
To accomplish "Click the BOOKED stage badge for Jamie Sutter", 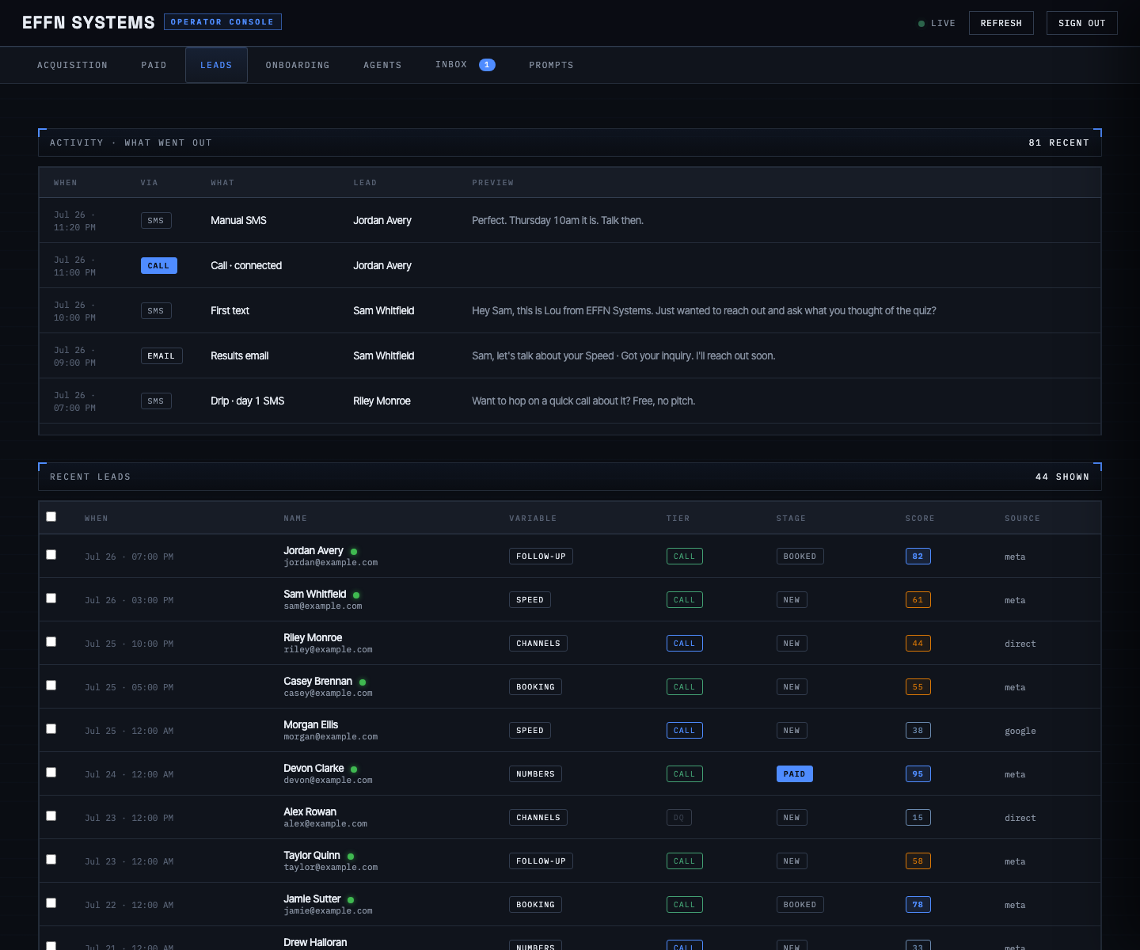I will (800, 905).
